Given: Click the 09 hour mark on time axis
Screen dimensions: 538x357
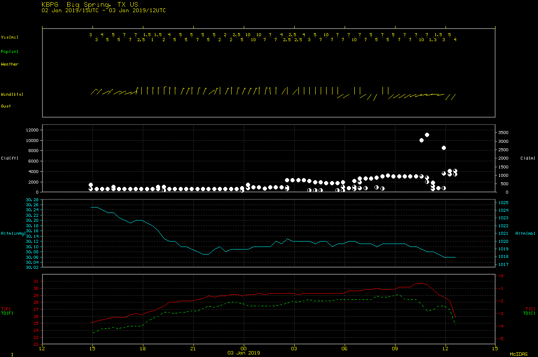Looking at the screenshot, I should pyautogui.click(x=395, y=348).
